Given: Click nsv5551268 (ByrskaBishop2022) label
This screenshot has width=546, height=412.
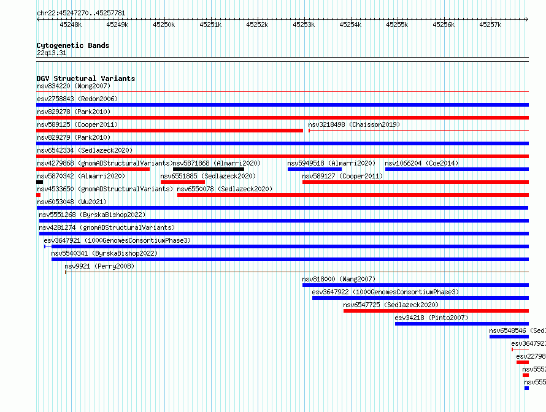Looking at the screenshot, I should [92, 215].
